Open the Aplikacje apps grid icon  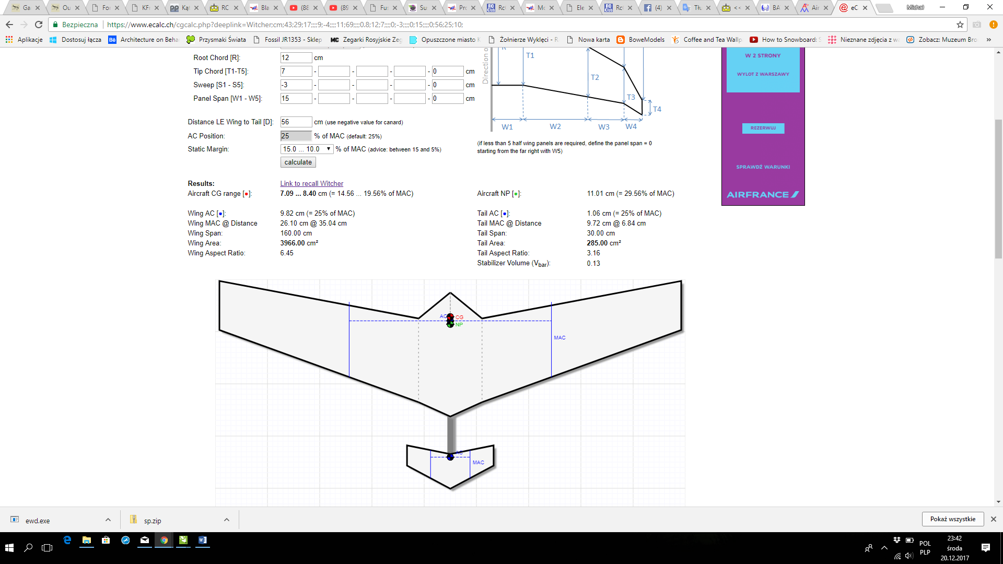pos(9,40)
